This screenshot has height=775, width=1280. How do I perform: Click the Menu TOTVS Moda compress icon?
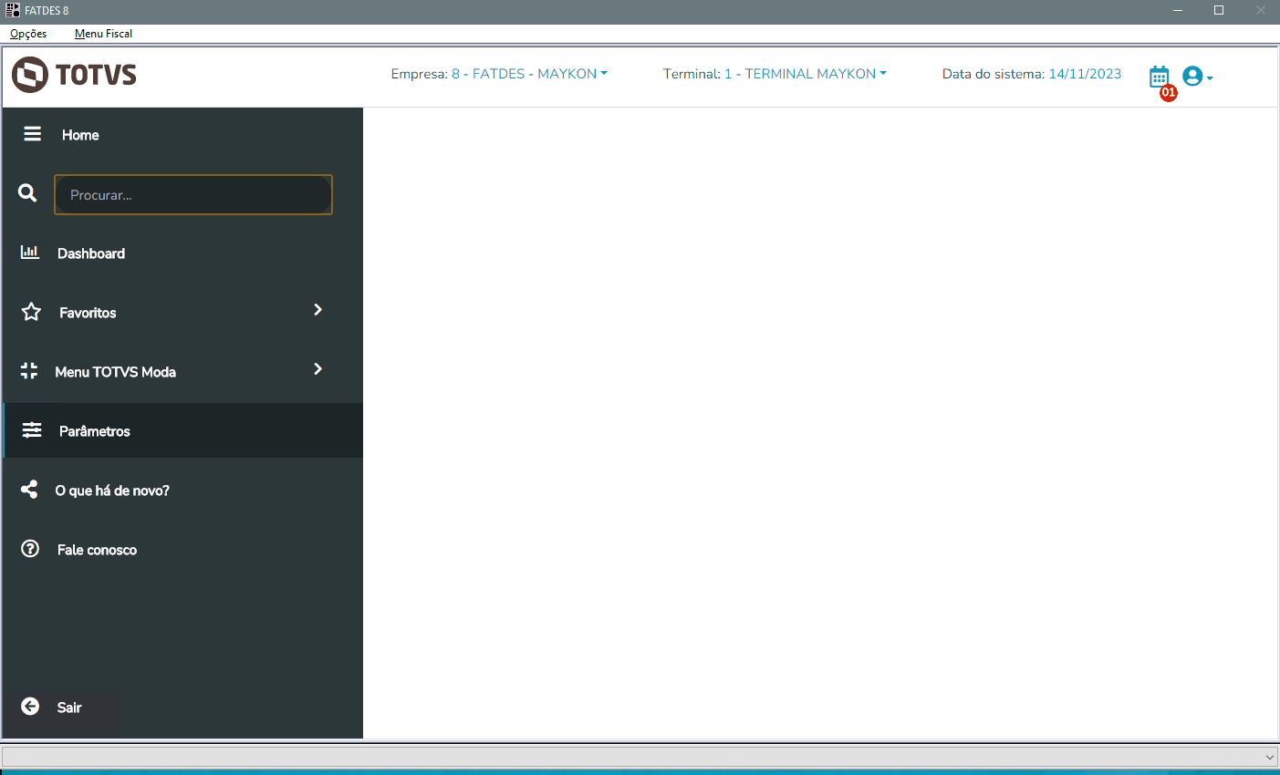pos(29,371)
